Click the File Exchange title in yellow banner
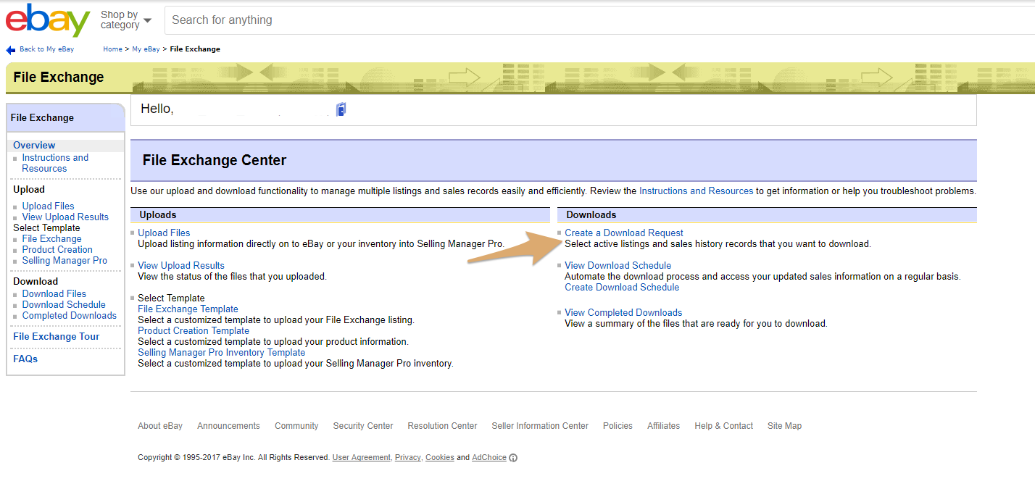Viewport: 1035px width, 489px height. pos(59,78)
